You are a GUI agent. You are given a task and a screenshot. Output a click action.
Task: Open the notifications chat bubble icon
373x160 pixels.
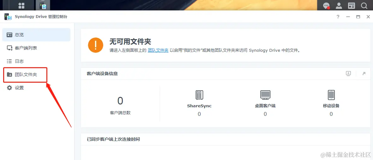(x=326, y=6)
